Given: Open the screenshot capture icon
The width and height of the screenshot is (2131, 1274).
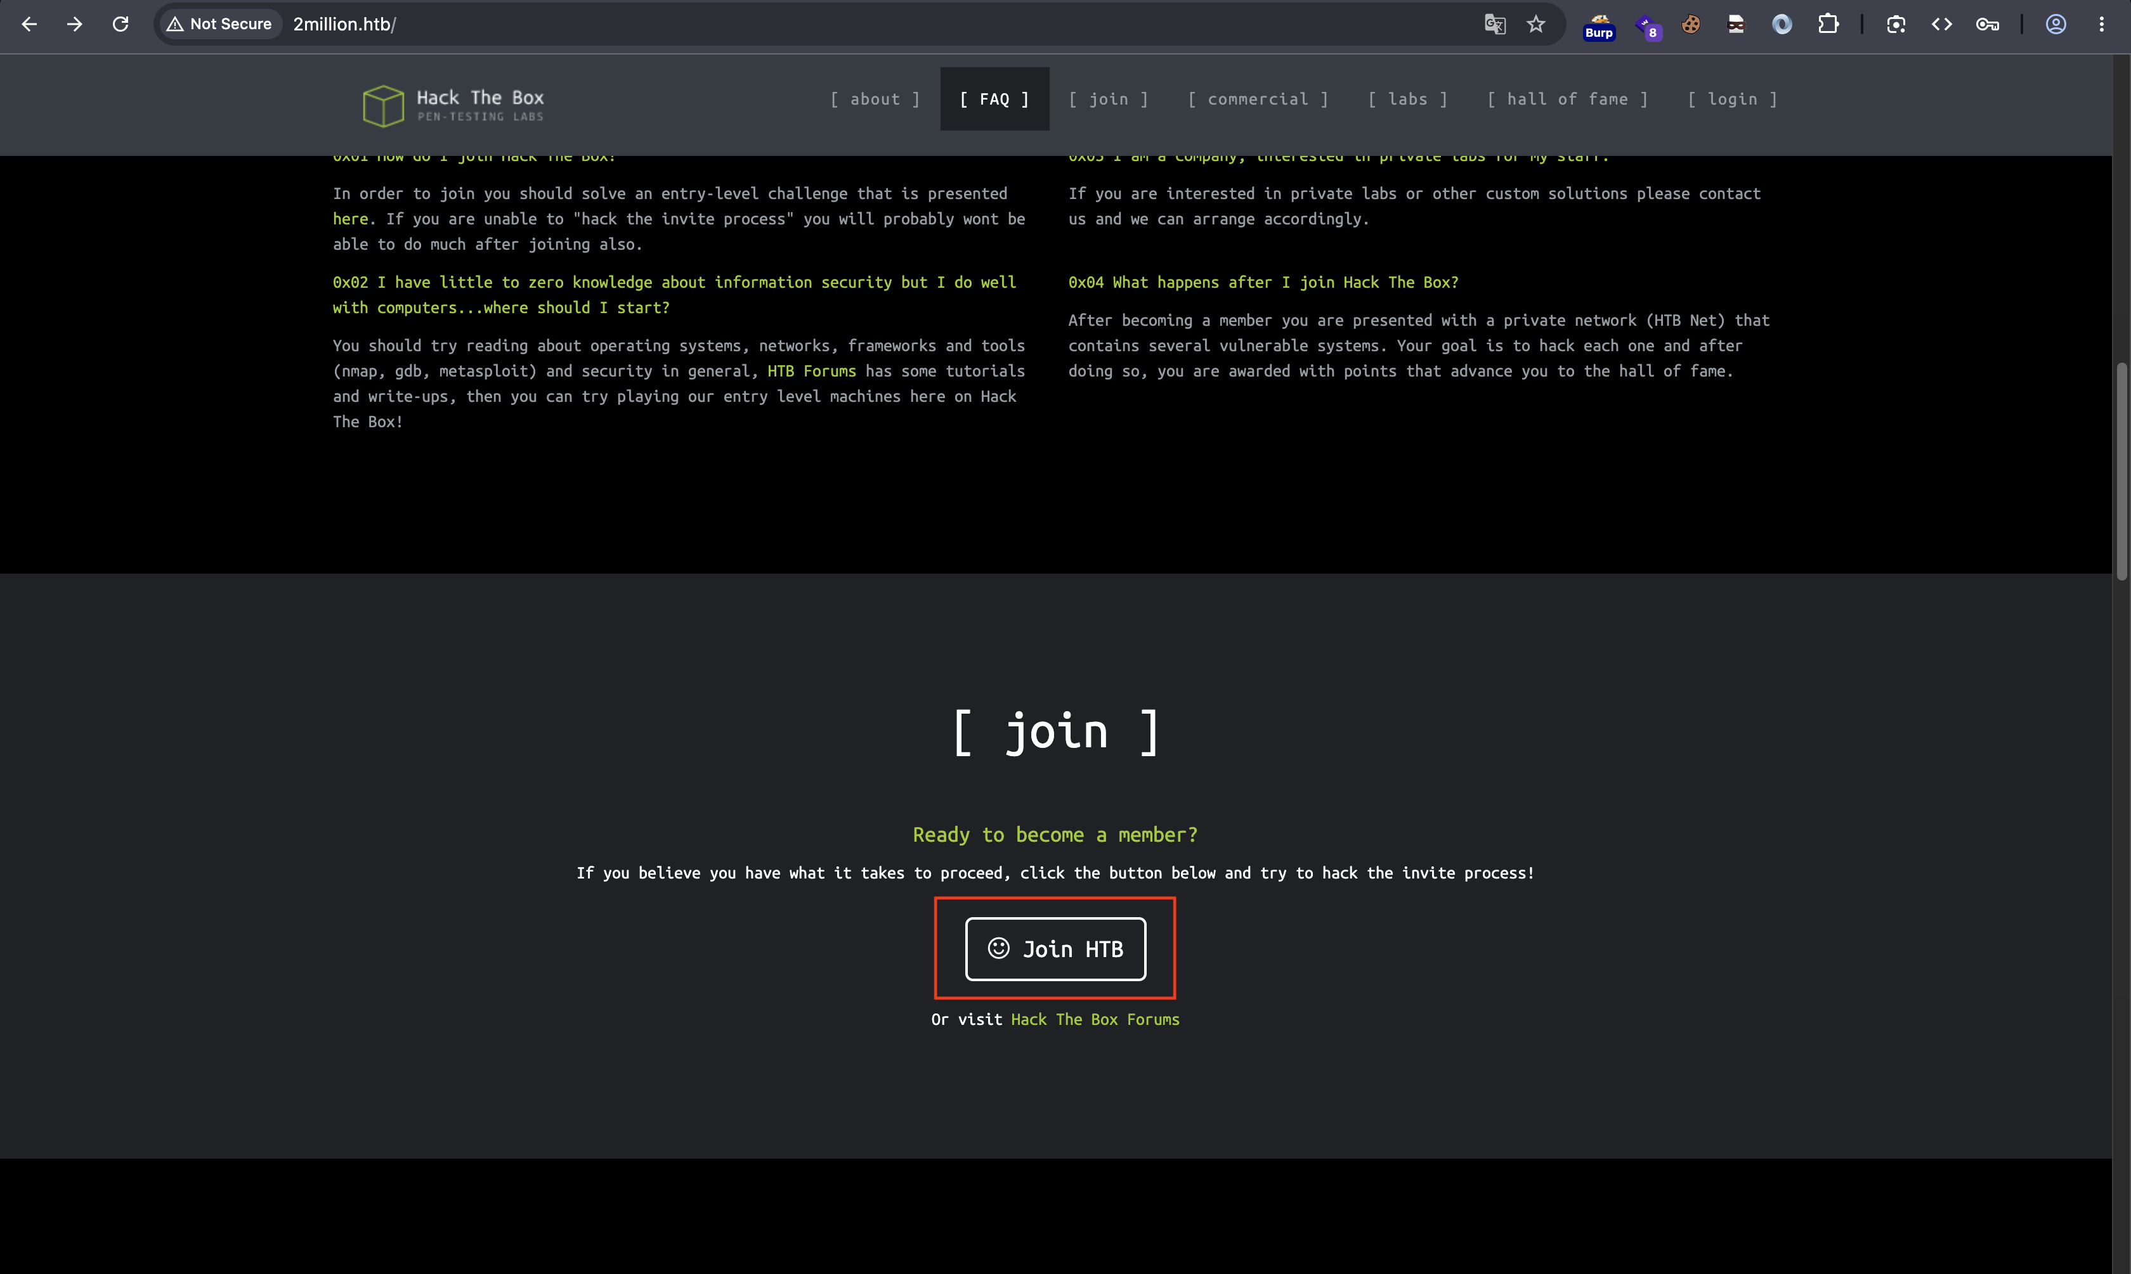Looking at the screenshot, I should click(1896, 24).
